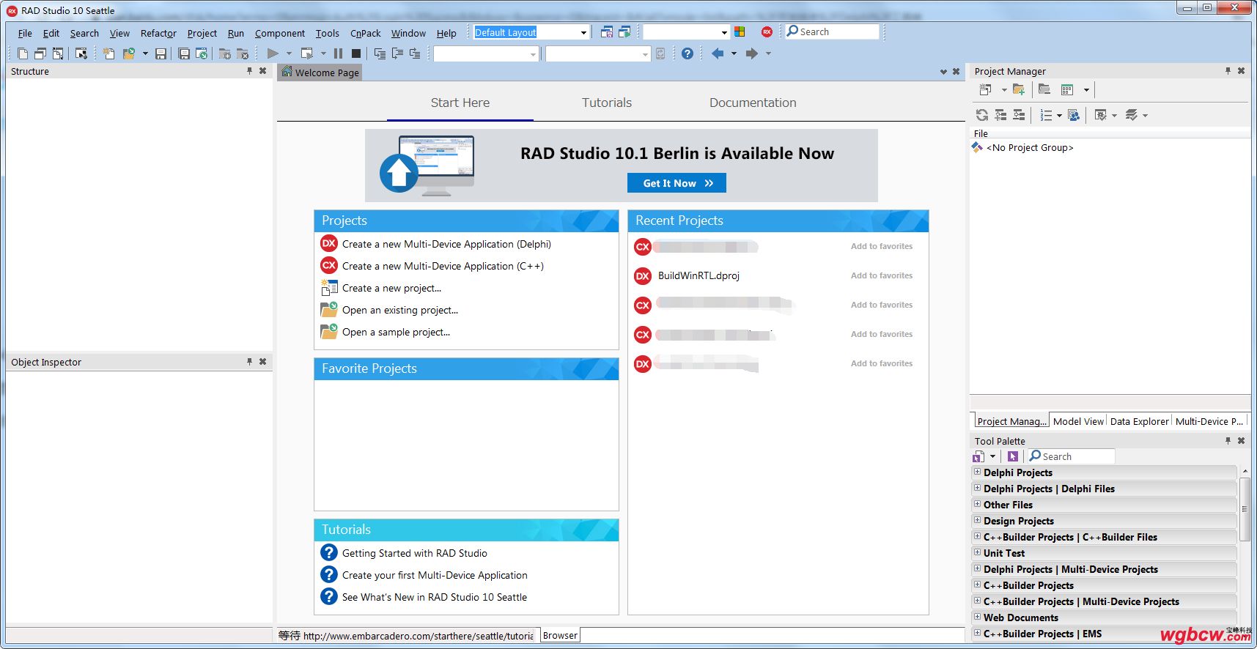This screenshot has width=1257, height=649.
Task: Click the red RX icon in top toolbar
Action: click(767, 31)
